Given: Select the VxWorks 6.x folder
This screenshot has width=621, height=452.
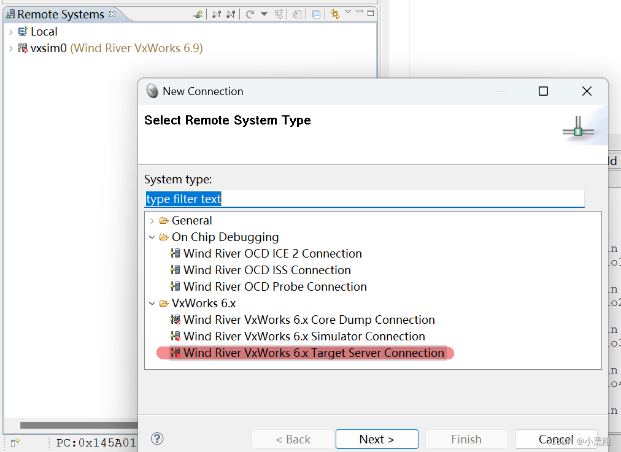Looking at the screenshot, I should pos(204,303).
